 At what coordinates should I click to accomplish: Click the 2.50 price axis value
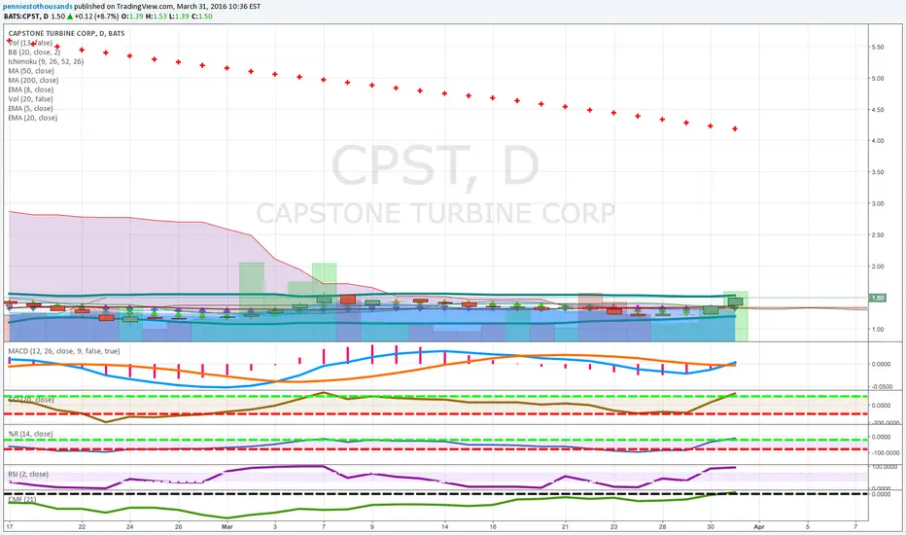tap(878, 234)
